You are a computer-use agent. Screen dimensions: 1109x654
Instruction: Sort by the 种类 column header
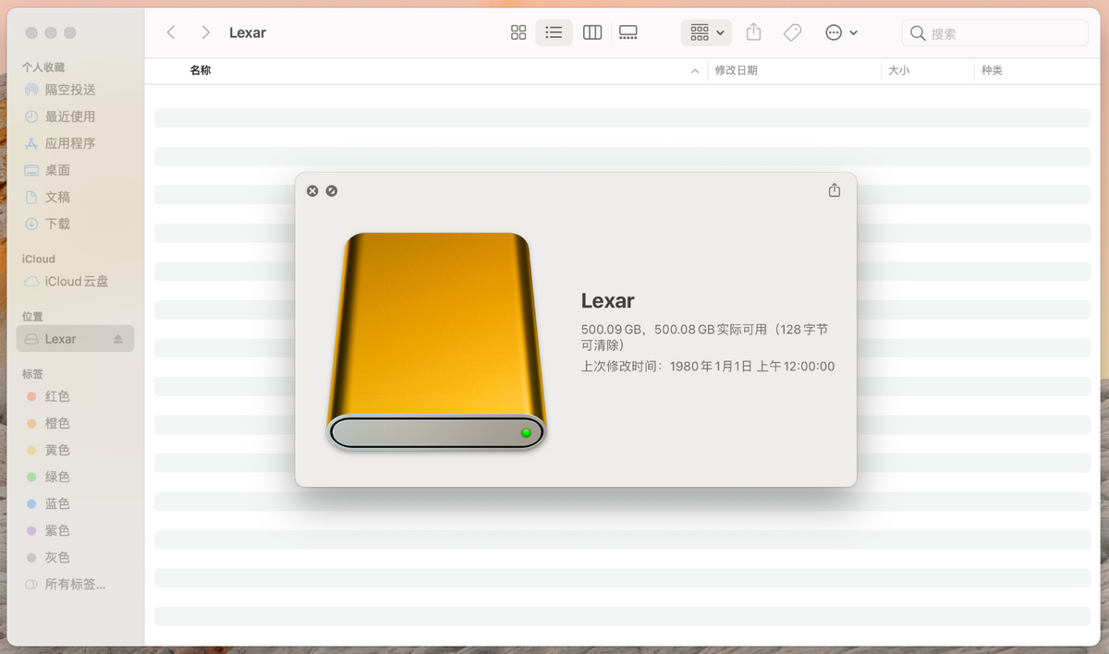[992, 70]
